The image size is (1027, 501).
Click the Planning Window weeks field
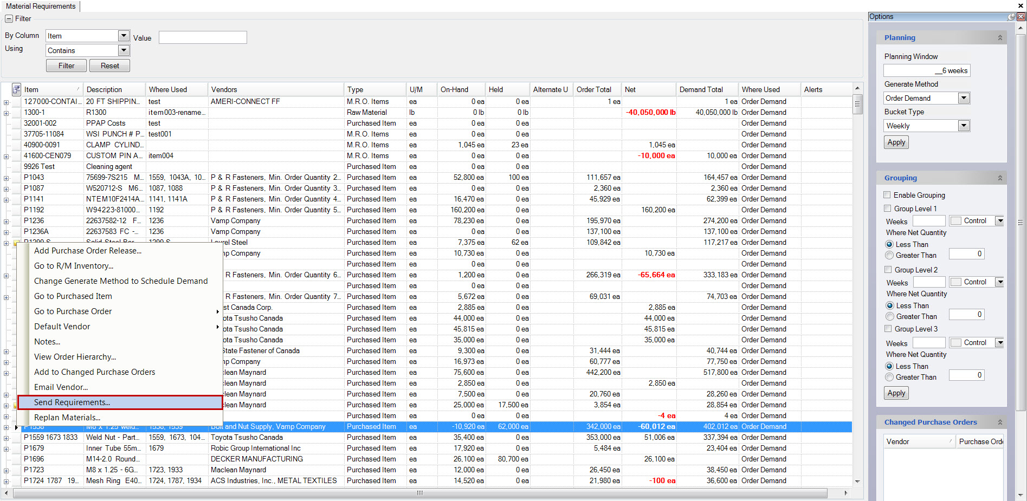click(927, 70)
